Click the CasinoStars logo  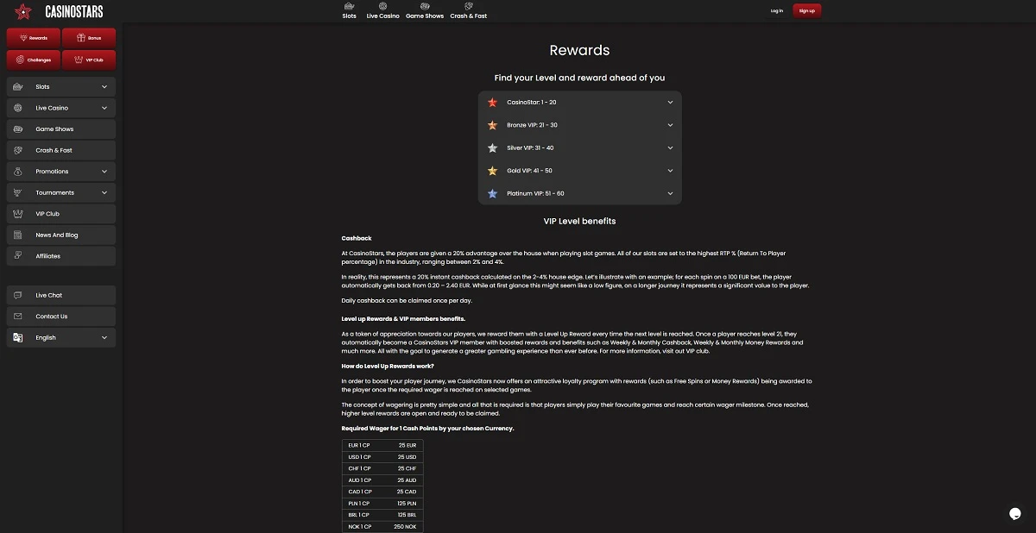pyautogui.click(x=60, y=12)
